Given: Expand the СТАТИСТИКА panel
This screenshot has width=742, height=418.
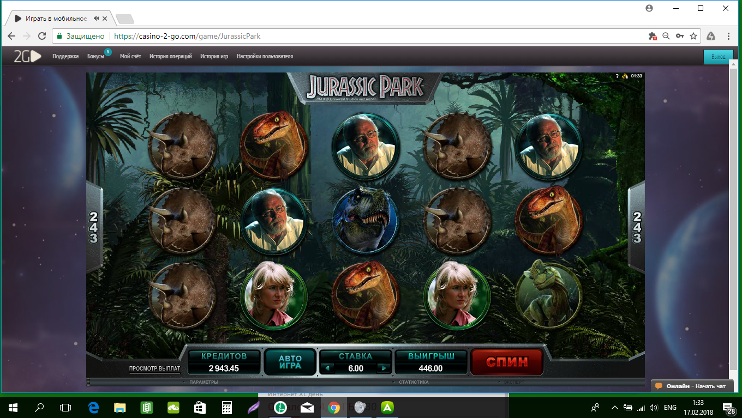Looking at the screenshot, I should point(414,382).
